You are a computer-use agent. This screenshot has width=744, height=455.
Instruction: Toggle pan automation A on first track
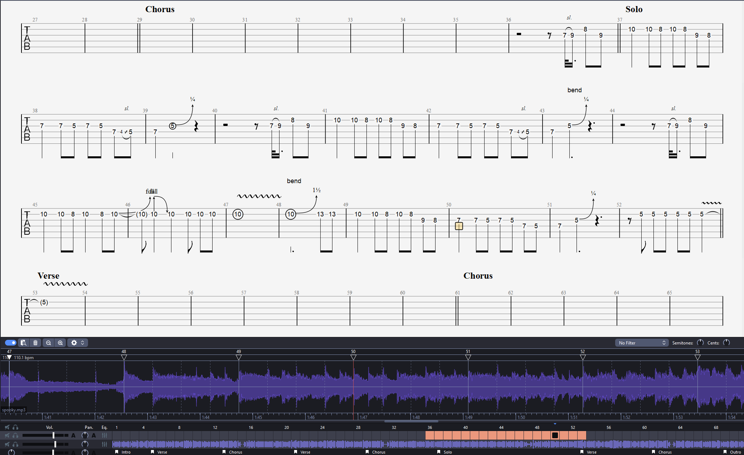click(x=94, y=435)
